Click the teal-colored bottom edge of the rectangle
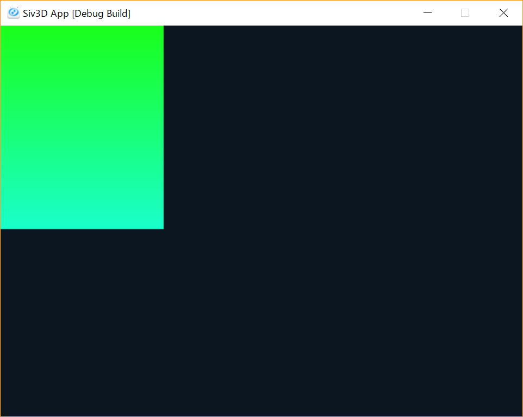 (82, 225)
